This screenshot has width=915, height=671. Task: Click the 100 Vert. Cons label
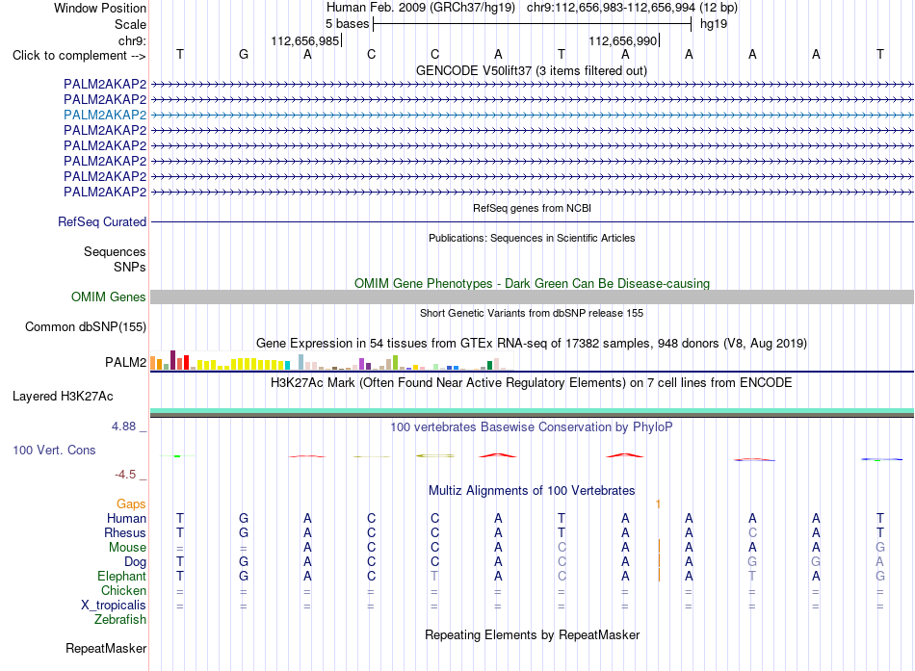pyautogui.click(x=54, y=450)
